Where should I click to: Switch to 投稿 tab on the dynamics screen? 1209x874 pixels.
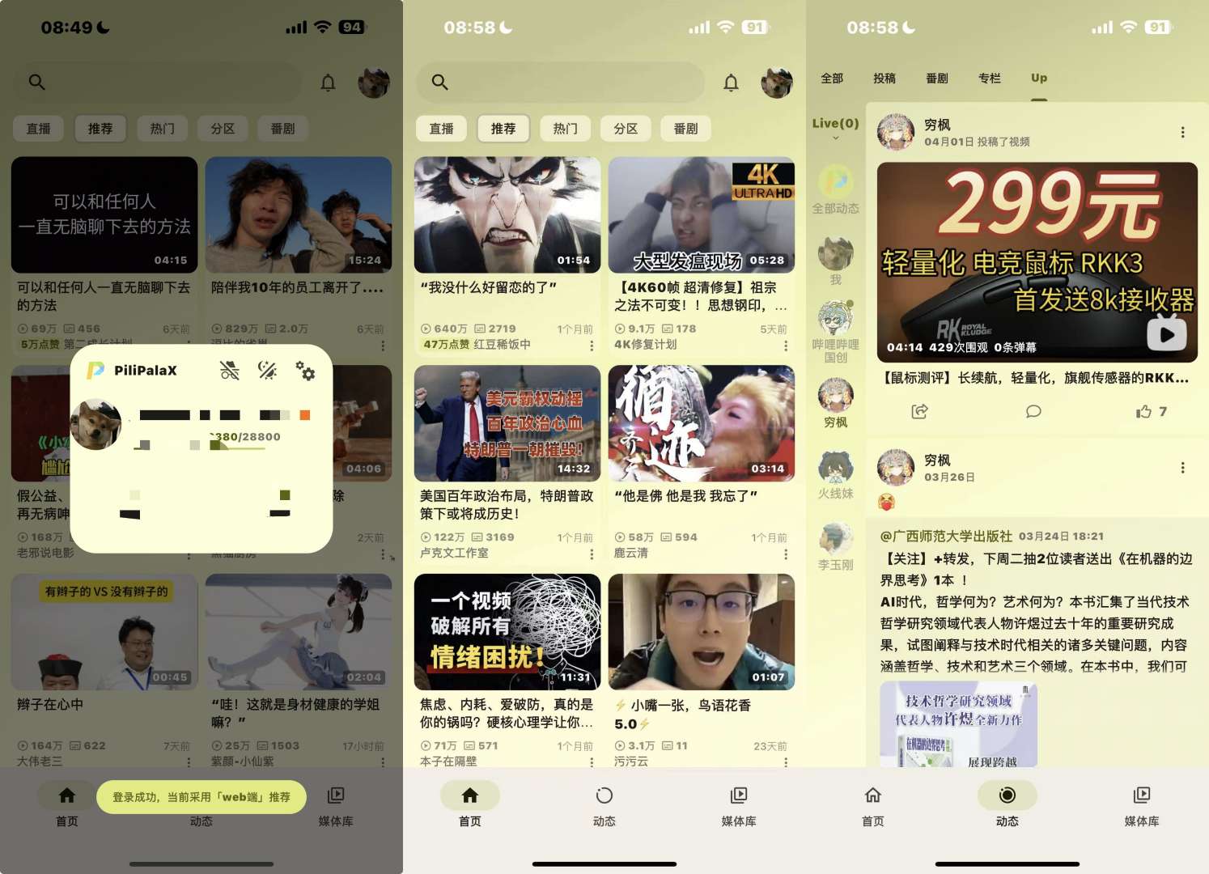tap(884, 78)
